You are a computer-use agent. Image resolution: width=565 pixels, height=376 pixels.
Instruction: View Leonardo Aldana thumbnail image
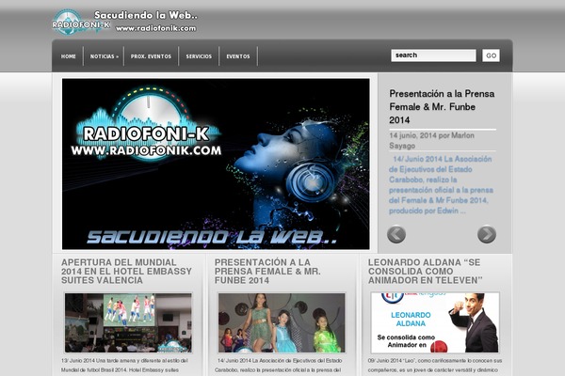435,322
